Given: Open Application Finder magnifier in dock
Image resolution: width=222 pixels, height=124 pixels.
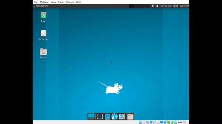Looking at the screenshot, I should click(122, 116).
